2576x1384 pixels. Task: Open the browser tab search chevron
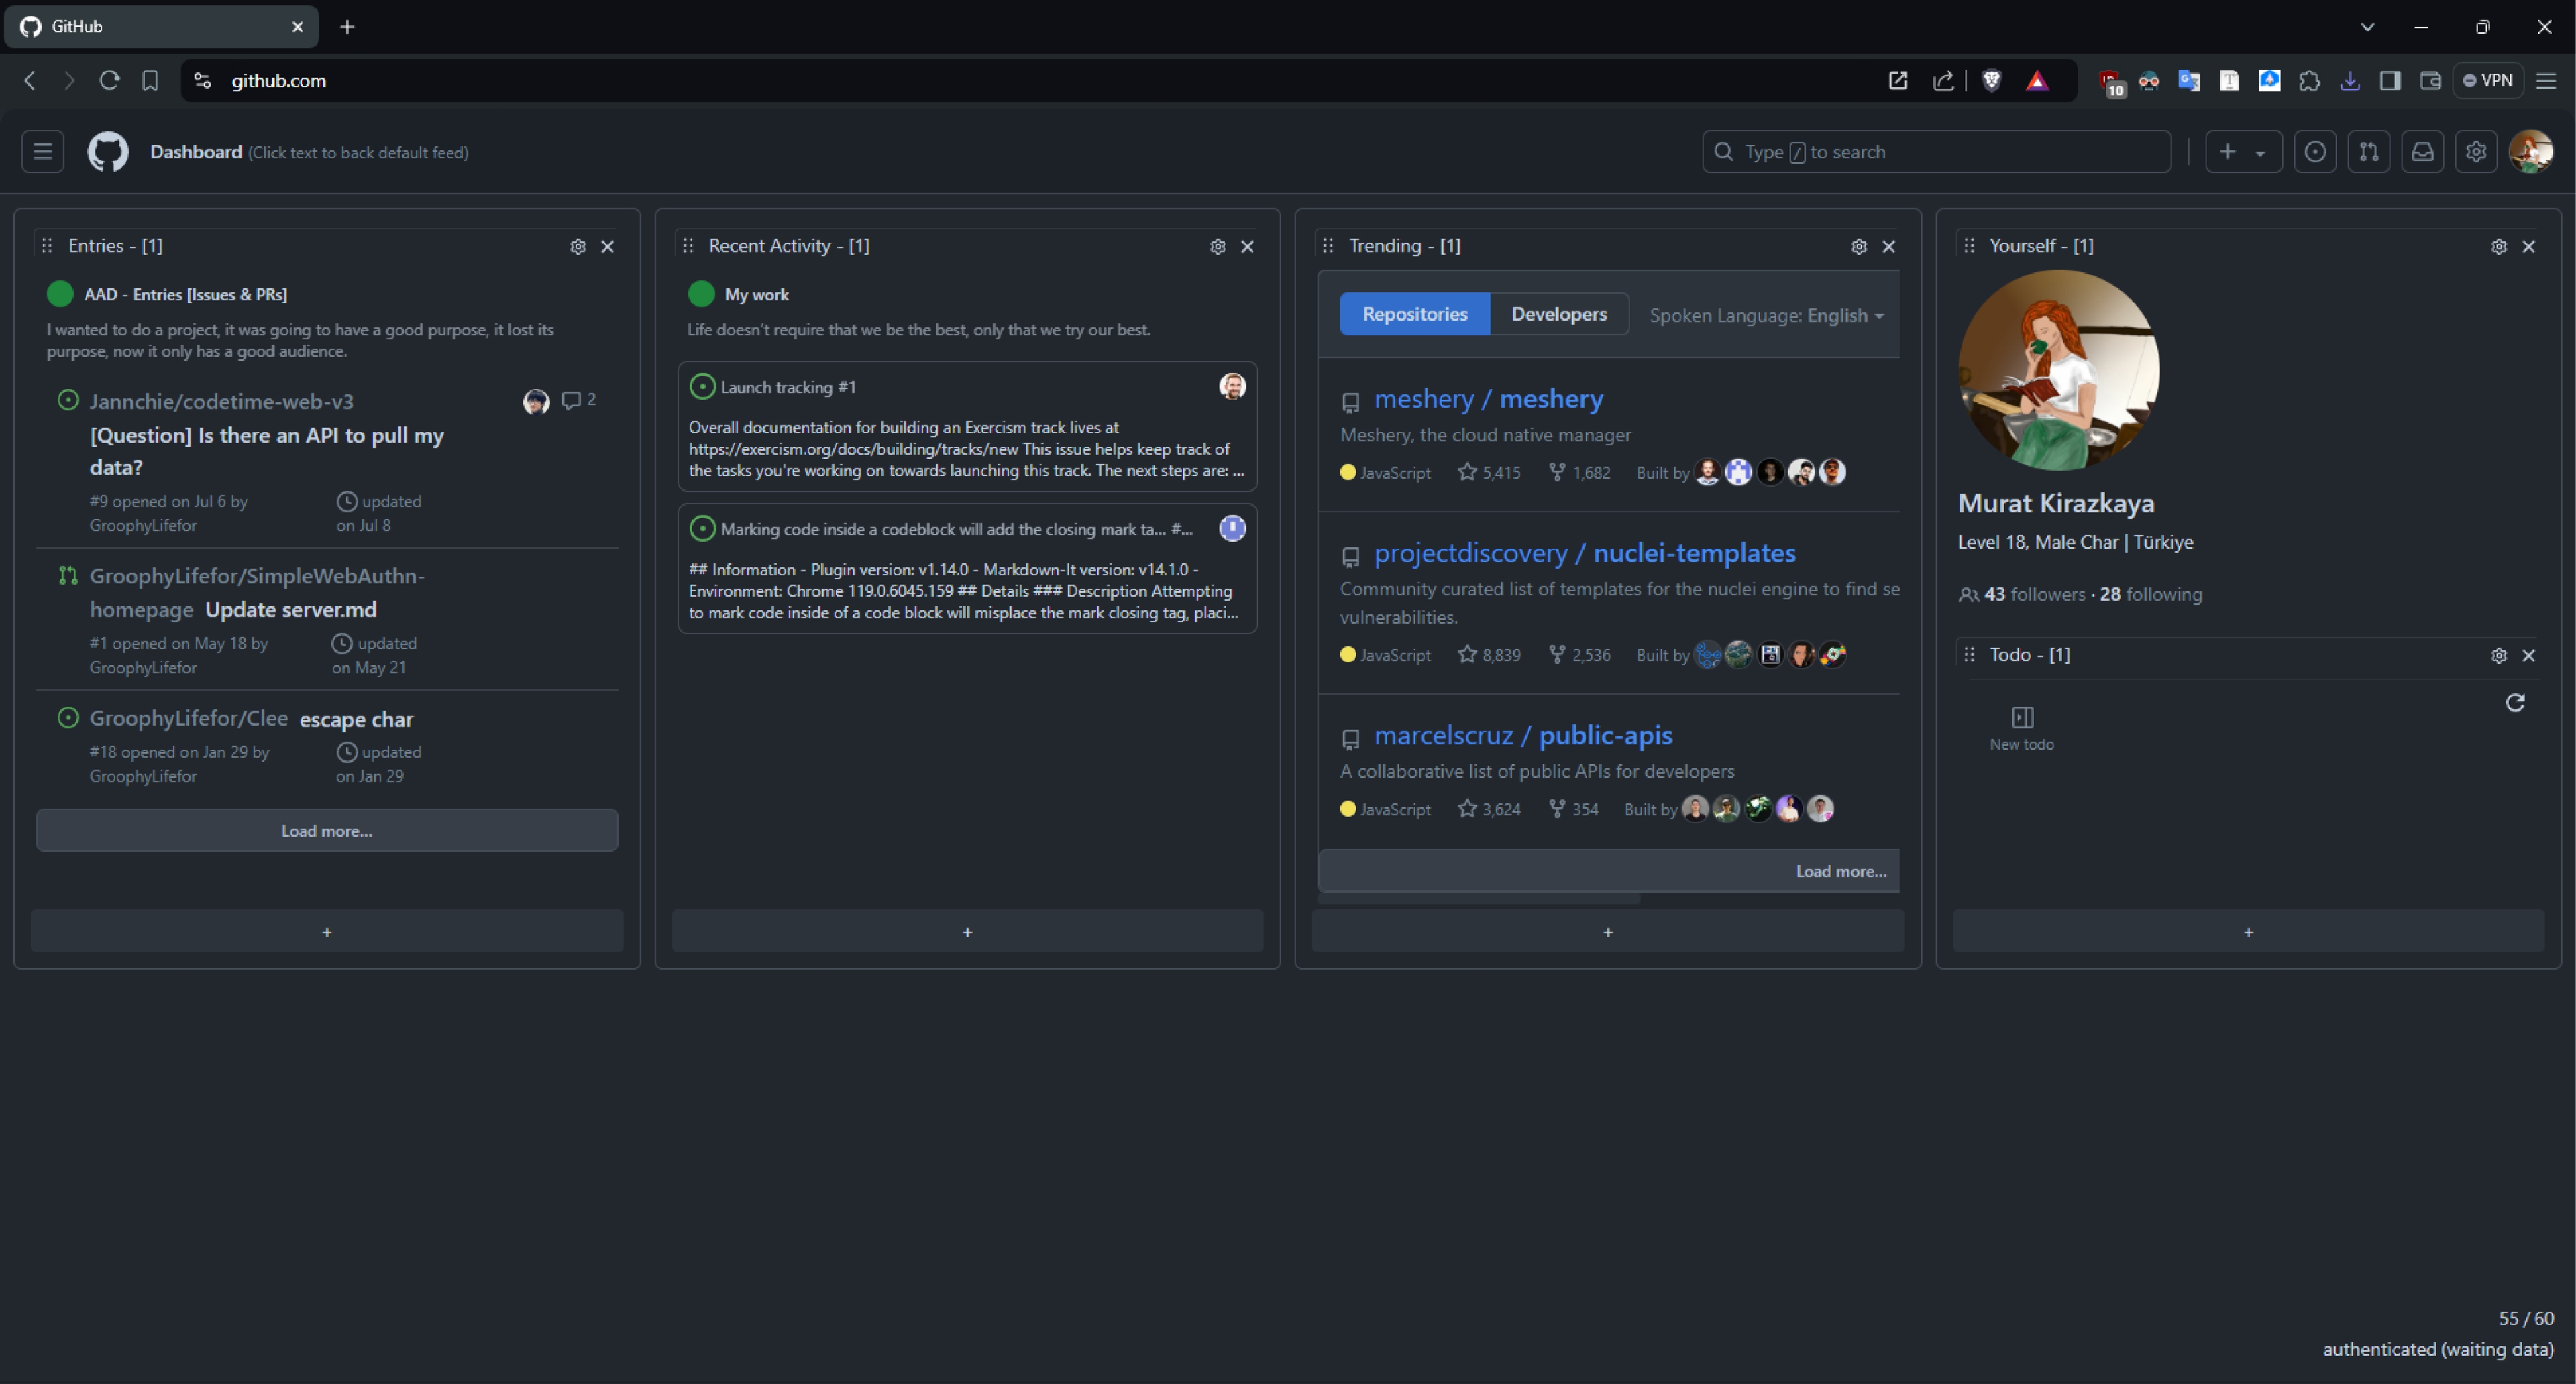coord(2367,27)
